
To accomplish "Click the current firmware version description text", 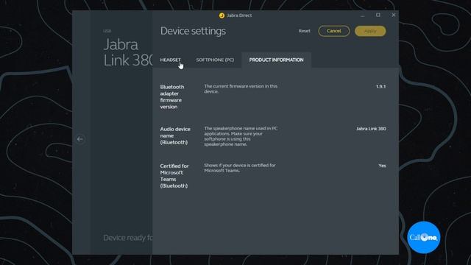I will click(241, 89).
